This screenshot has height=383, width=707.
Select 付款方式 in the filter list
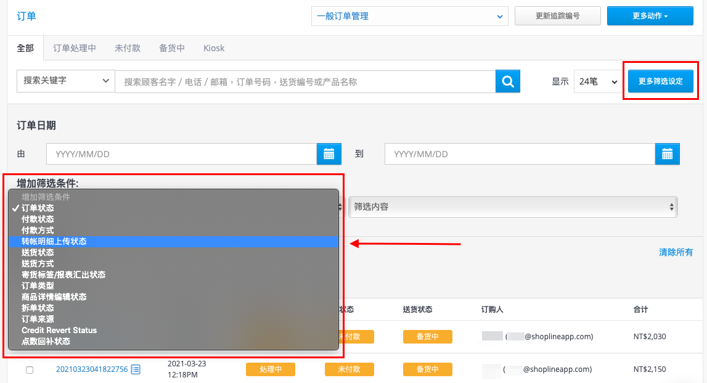[x=174, y=230]
